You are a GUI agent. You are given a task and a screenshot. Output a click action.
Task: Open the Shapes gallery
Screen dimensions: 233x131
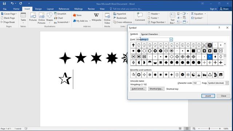[x=50, y=18]
